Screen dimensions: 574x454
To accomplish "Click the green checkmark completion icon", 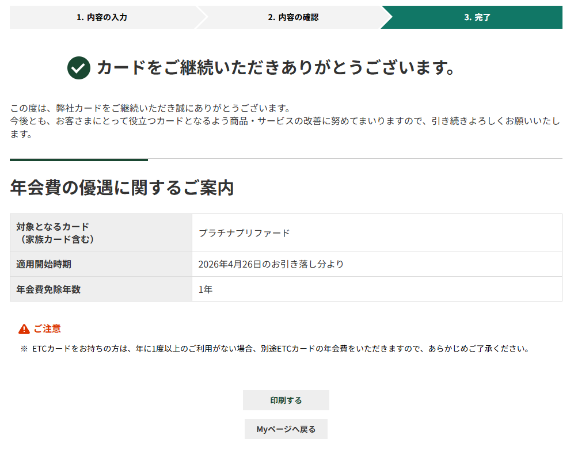I will [79, 68].
